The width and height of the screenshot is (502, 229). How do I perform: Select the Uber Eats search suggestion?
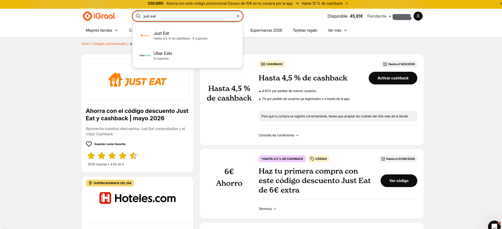[188, 56]
